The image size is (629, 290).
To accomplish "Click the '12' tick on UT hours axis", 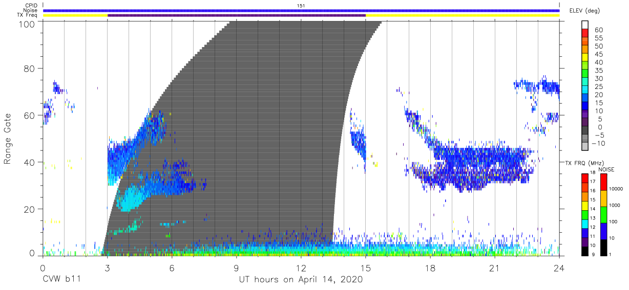I will [301, 267].
